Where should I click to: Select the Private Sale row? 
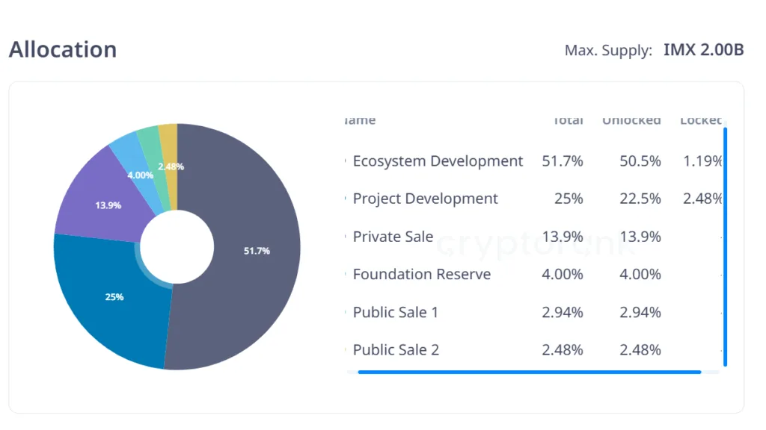click(393, 237)
